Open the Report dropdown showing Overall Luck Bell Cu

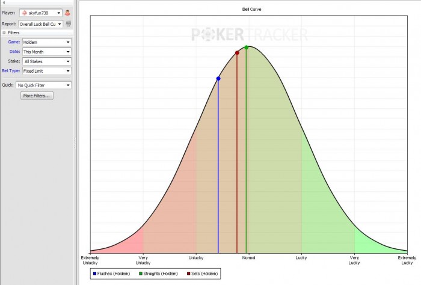coord(41,24)
